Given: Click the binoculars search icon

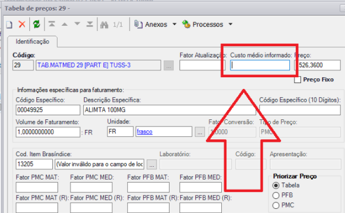Looking at the screenshot, I should (x=104, y=25).
